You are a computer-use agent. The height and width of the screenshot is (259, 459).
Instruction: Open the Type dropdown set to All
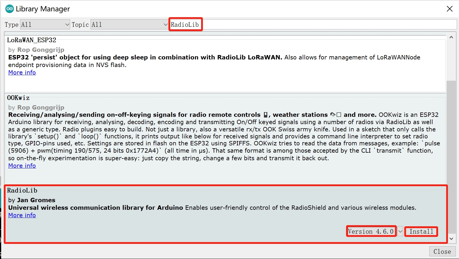pyautogui.click(x=45, y=24)
